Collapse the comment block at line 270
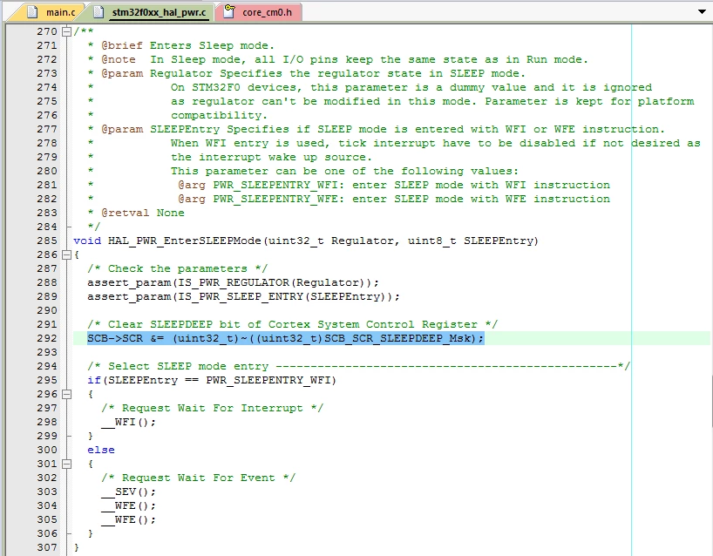 [67, 31]
